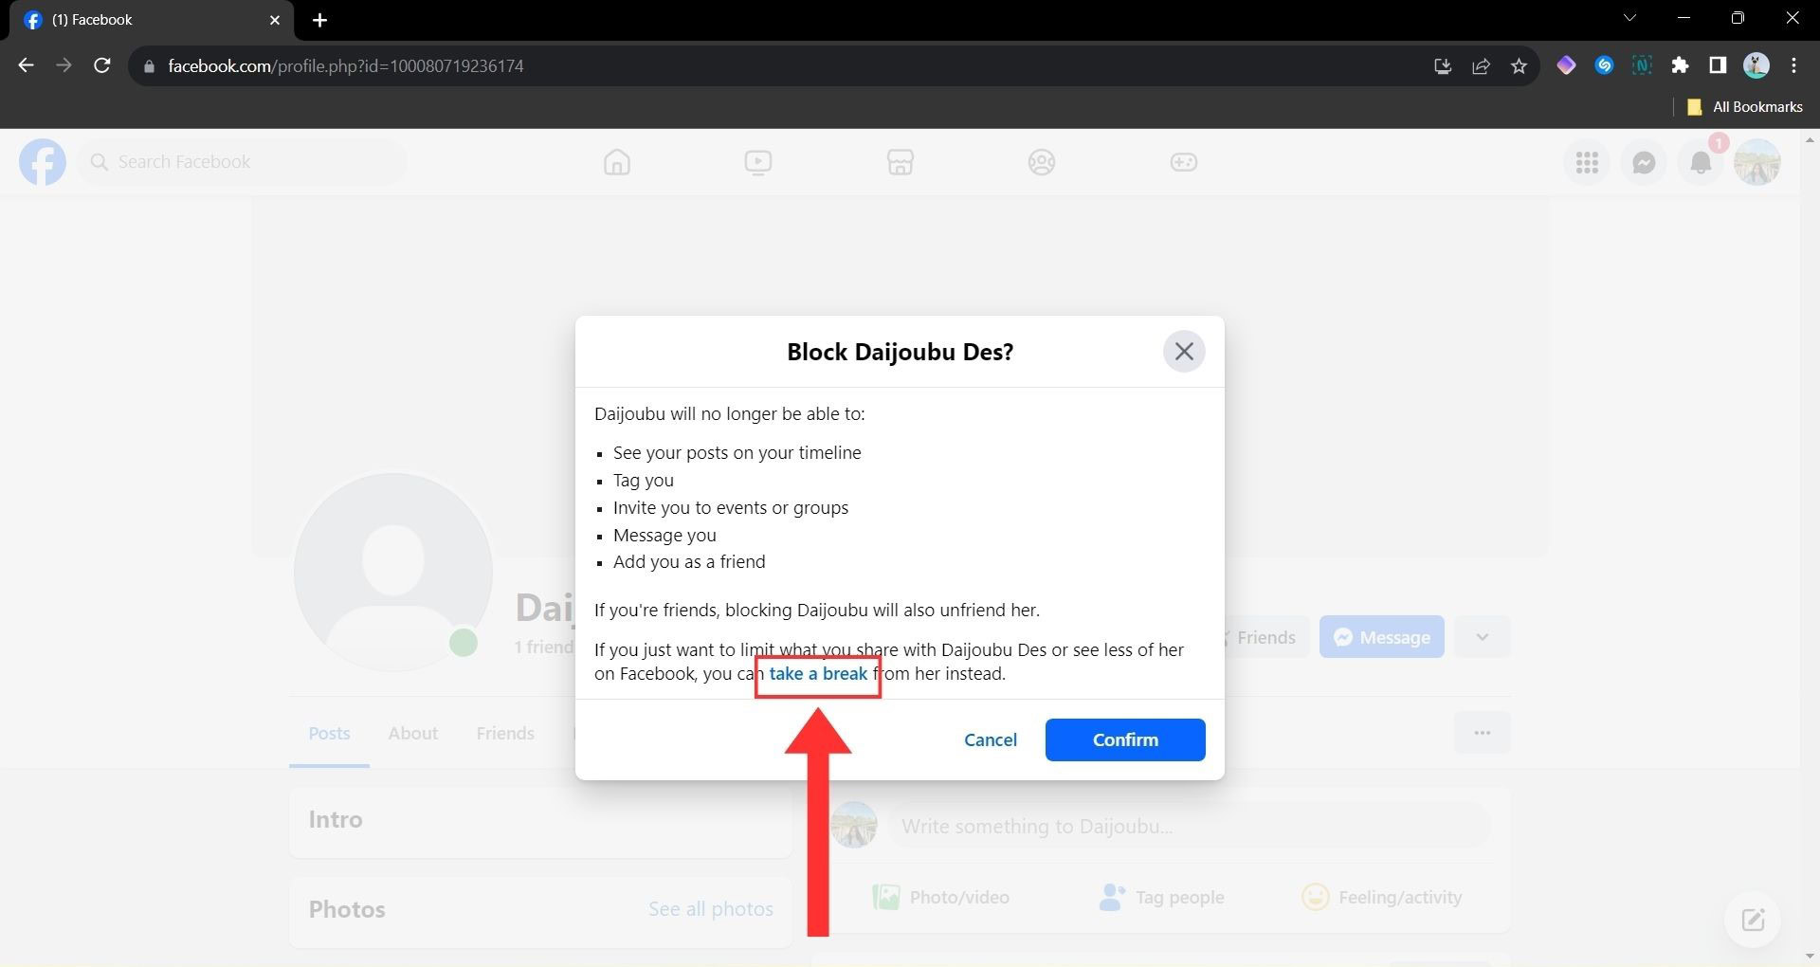The image size is (1820, 967).
Task: Open the Watch video icon
Action: click(758, 162)
